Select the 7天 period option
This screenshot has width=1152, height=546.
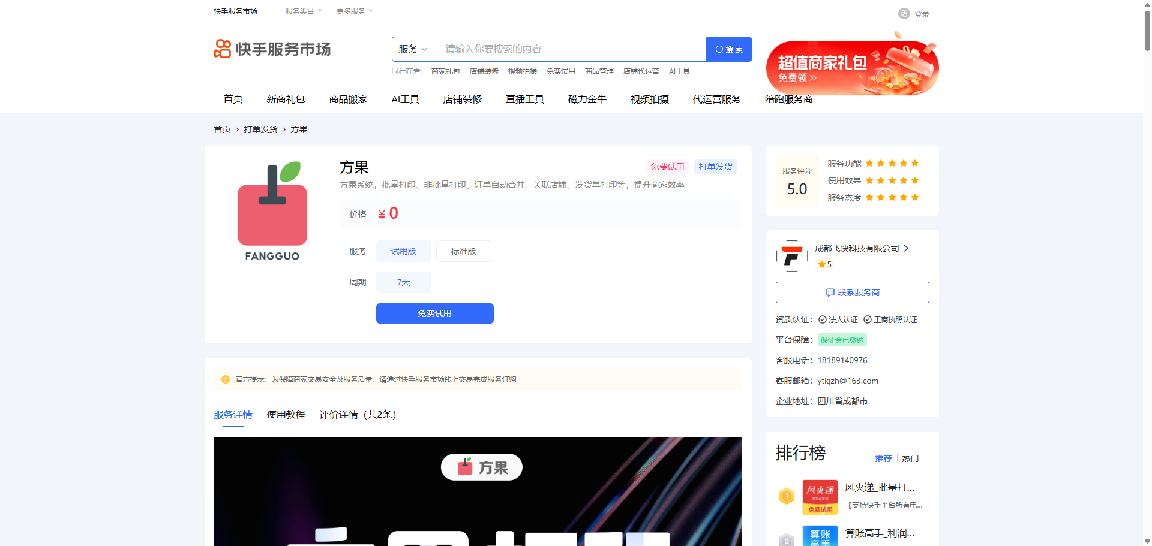[404, 282]
